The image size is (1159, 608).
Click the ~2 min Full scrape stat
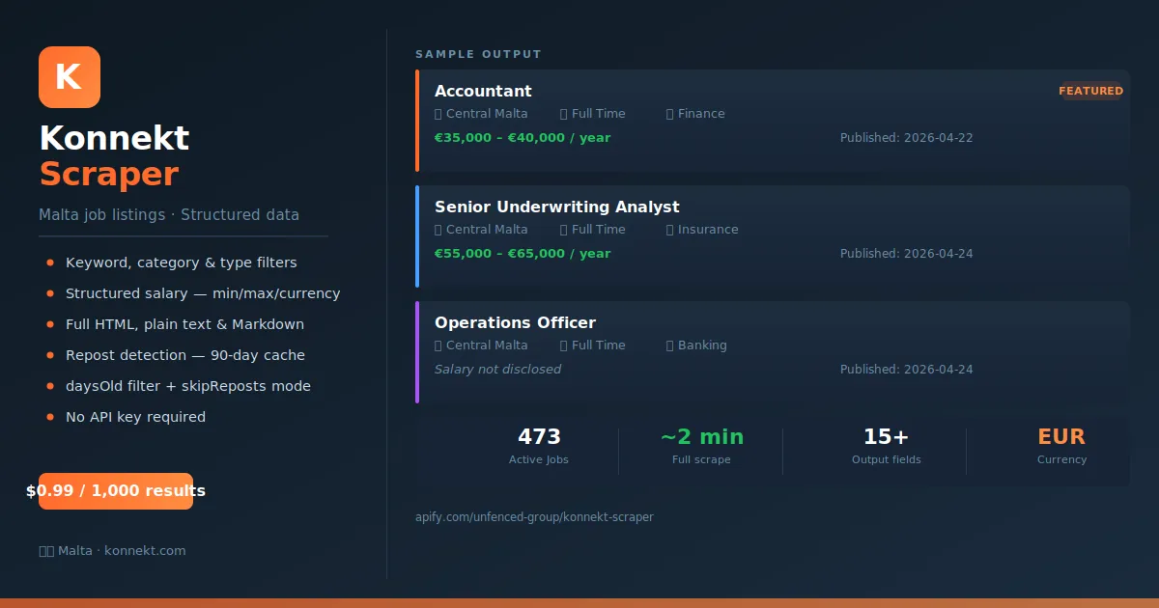(x=701, y=446)
